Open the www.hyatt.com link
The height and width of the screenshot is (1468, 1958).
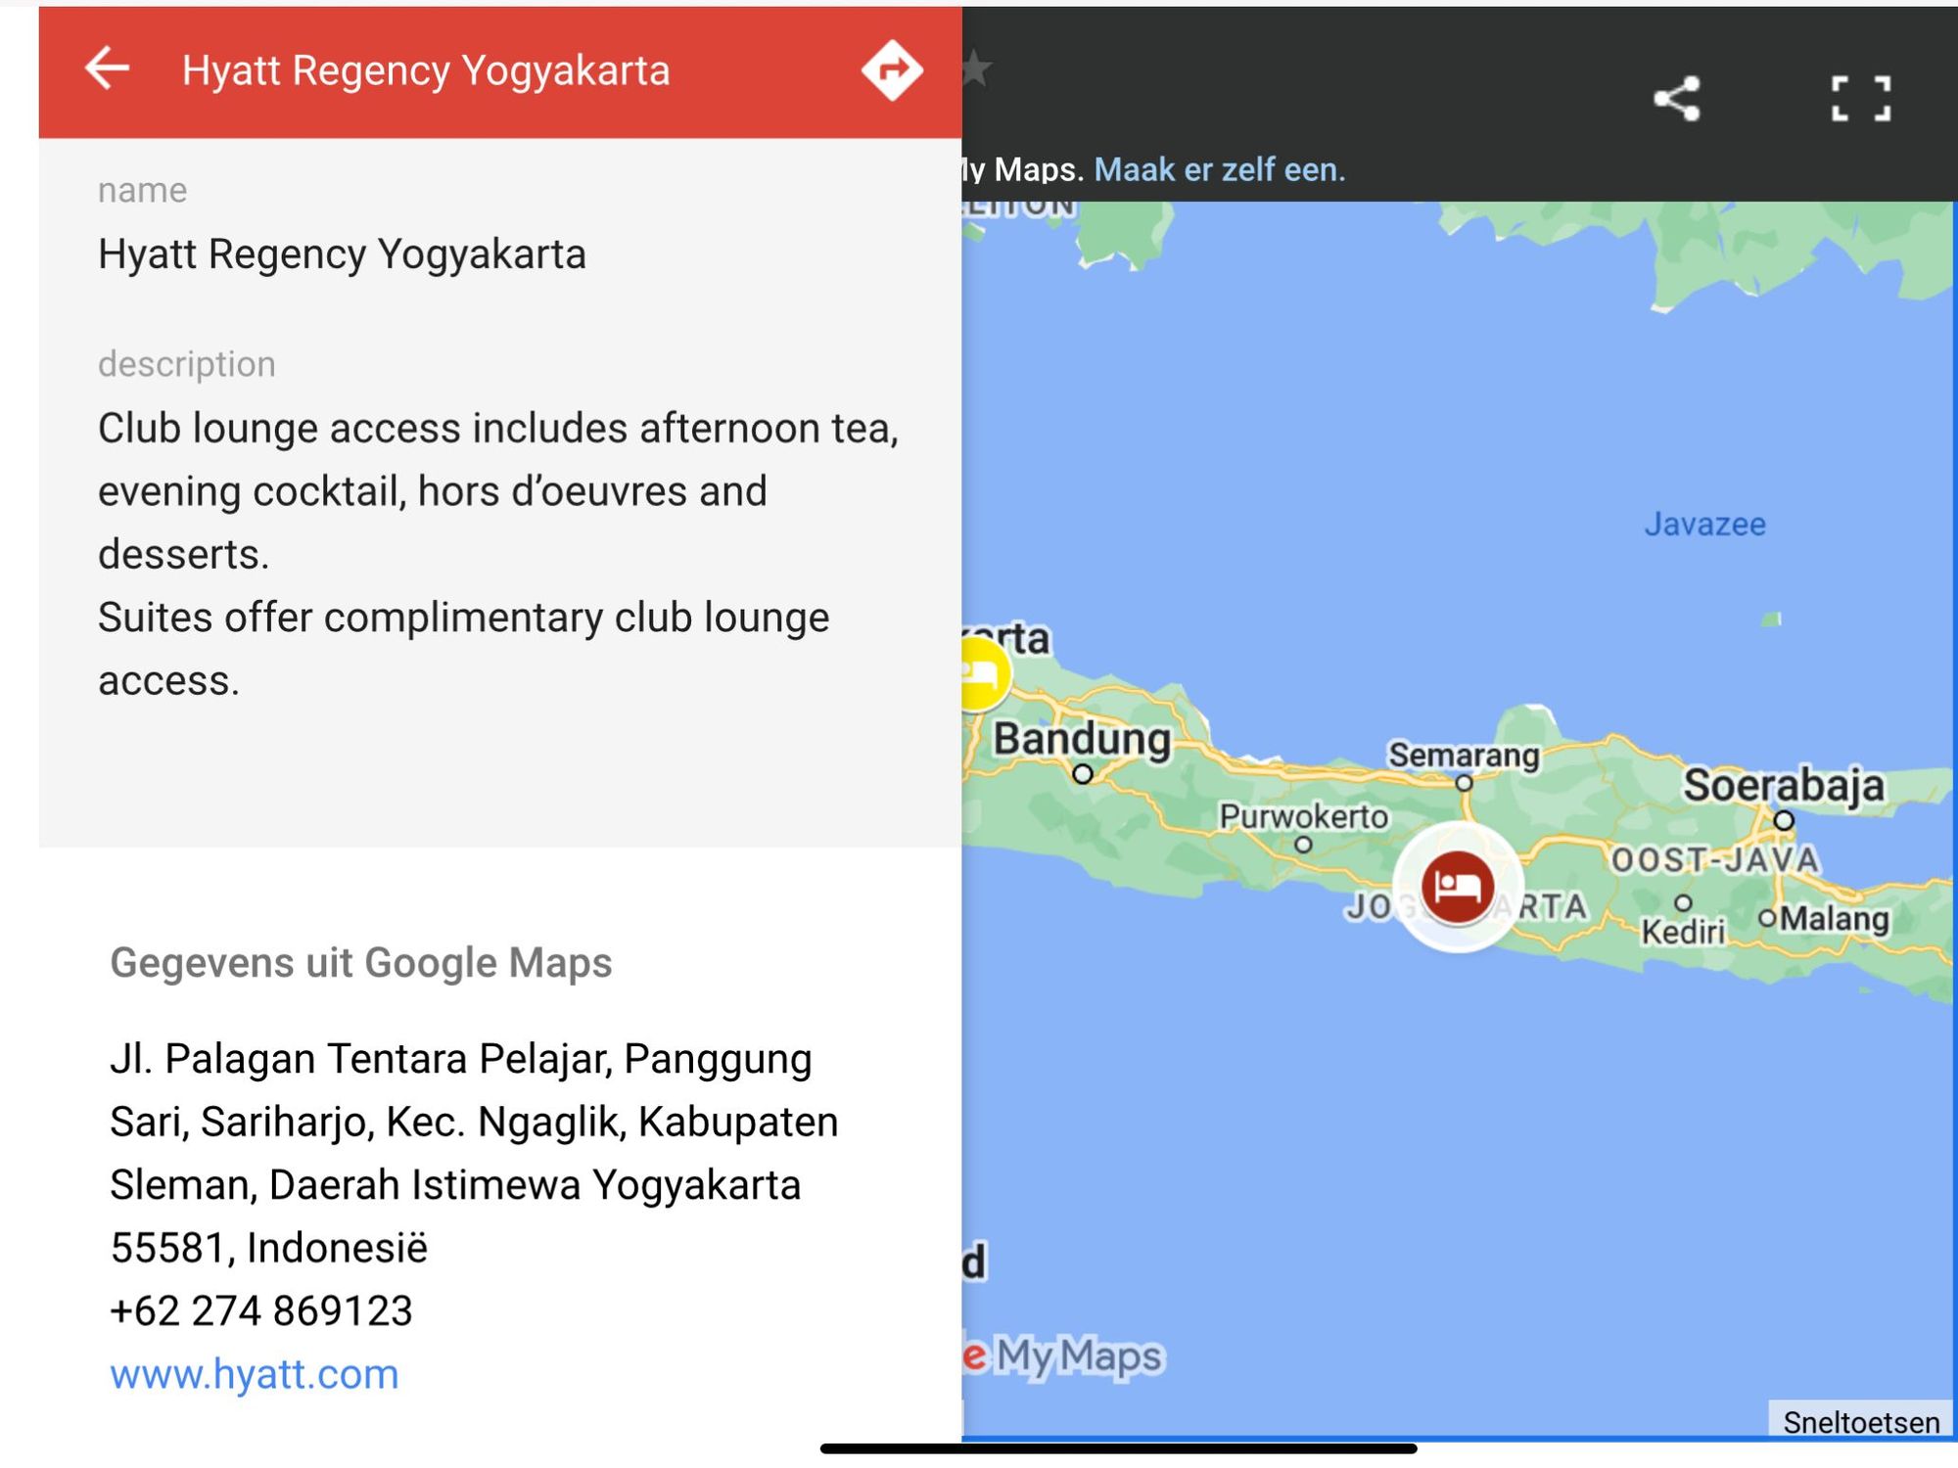[x=255, y=1374]
